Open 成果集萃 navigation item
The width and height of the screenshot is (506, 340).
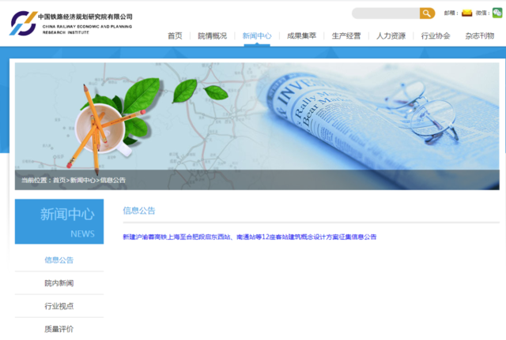[301, 35]
